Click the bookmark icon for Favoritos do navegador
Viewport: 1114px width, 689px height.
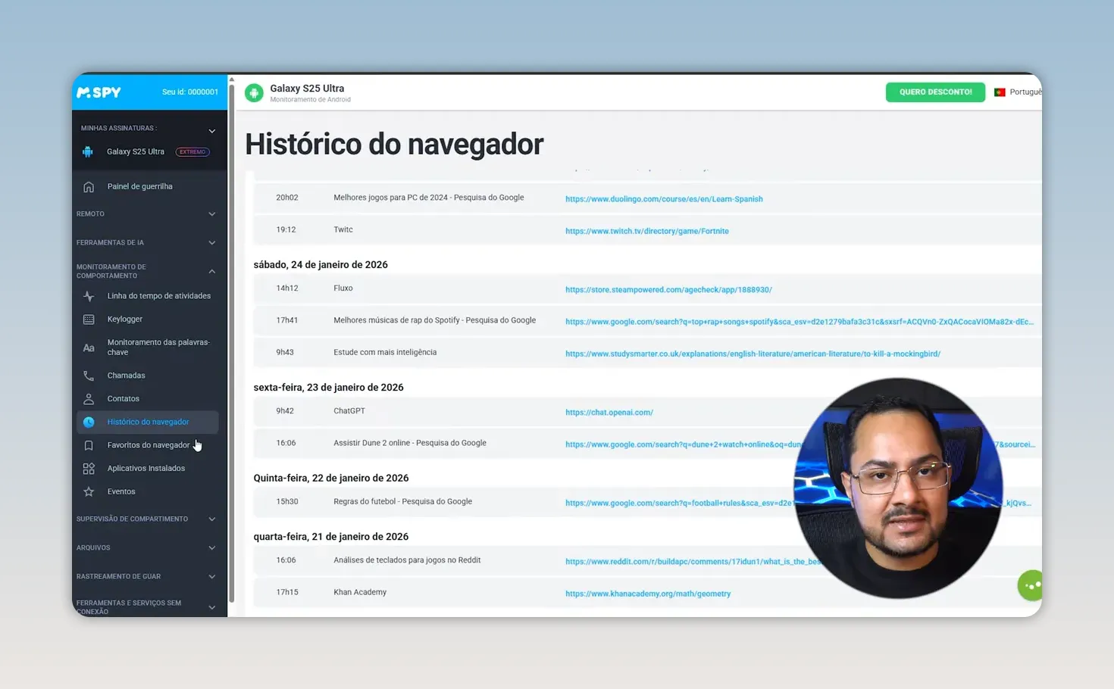(x=89, y=445)
